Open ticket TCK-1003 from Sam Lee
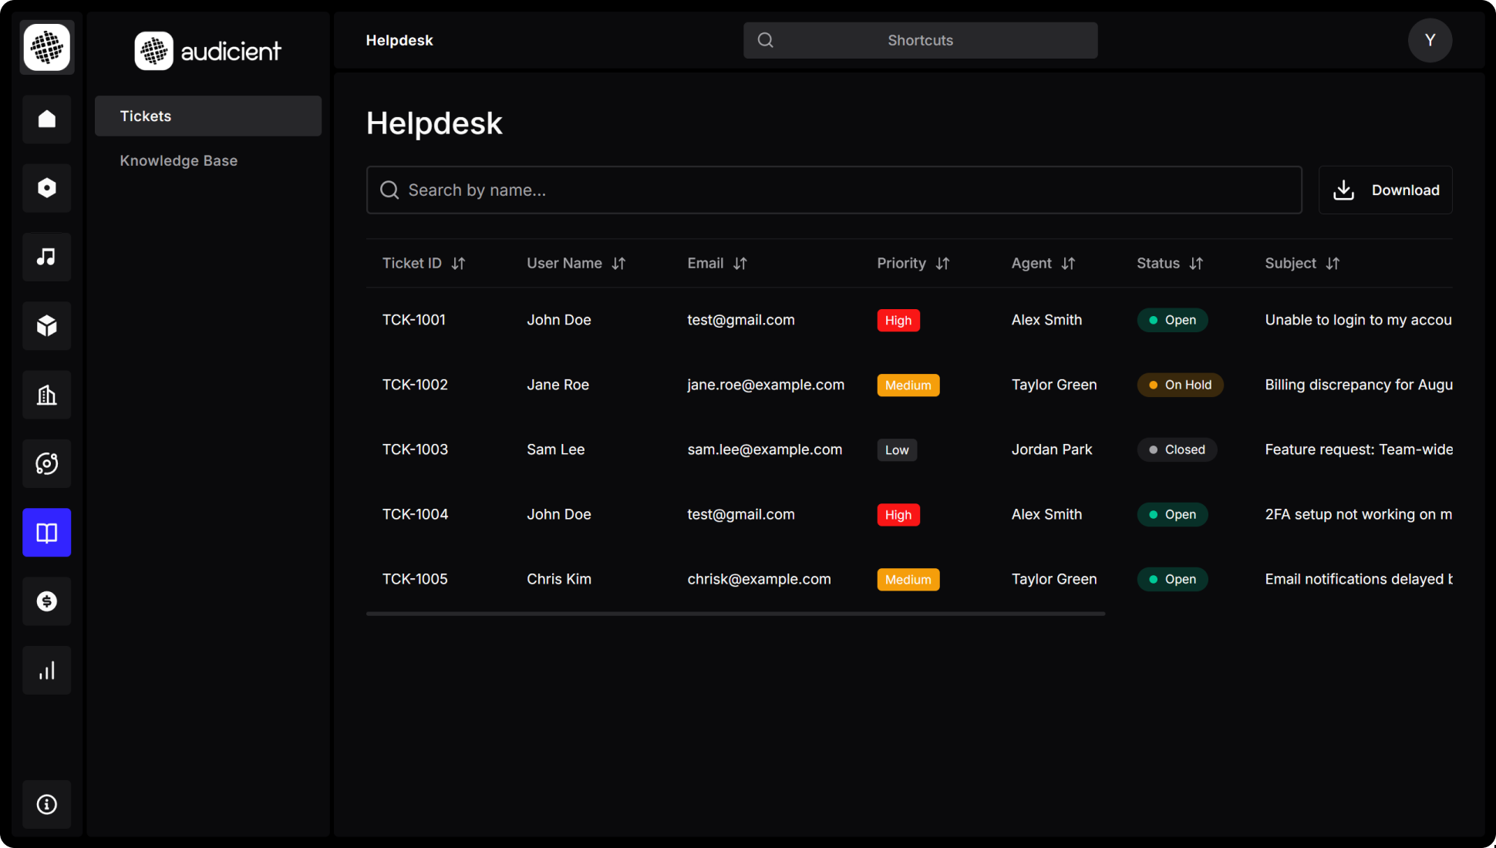The image size is (1496, 848). click(x=415, y=449)
